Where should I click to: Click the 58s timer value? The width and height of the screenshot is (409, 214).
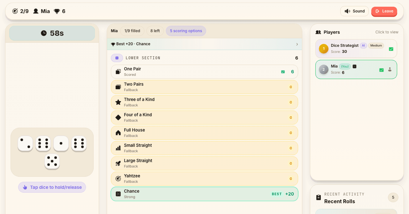57,33
